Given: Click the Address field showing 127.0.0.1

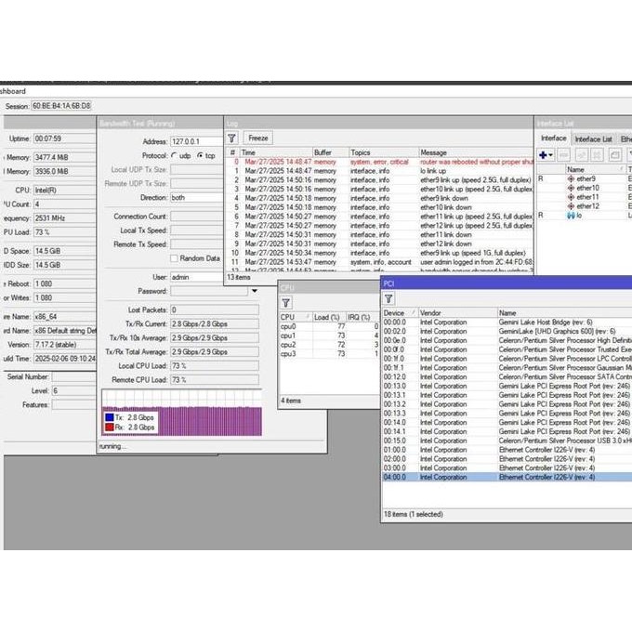Looking at the screenshot, I should [196, 141].
